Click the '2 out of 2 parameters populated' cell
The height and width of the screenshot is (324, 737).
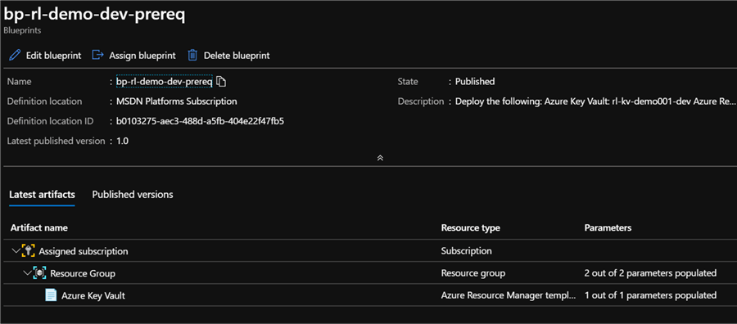(650, 273)
